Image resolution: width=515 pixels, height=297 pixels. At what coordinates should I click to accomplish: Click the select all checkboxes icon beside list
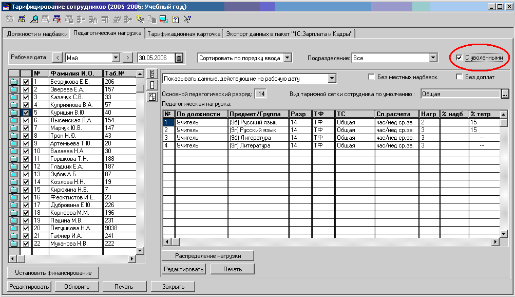click(152, 73)
